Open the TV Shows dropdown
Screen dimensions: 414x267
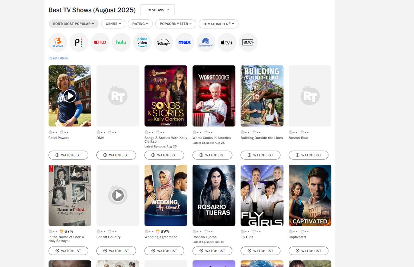coord(157,10)
